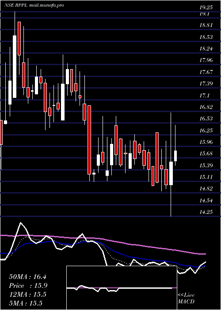Click the NSE RPPL mail.munafa.pro title text

coord(34,5)
